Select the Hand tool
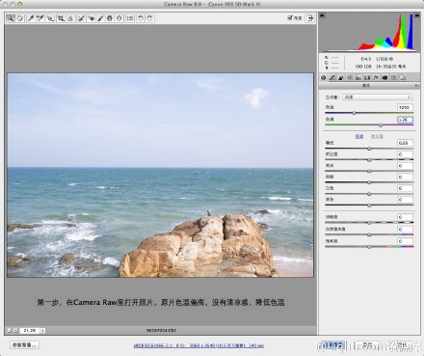424x356 pixels. pos(20,18)
